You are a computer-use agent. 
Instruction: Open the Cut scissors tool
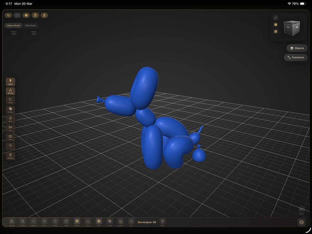(x=10, y=128)
